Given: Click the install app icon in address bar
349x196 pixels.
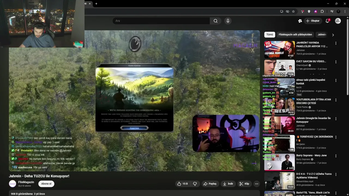Looking at the screenshot, I should (282, 11).
